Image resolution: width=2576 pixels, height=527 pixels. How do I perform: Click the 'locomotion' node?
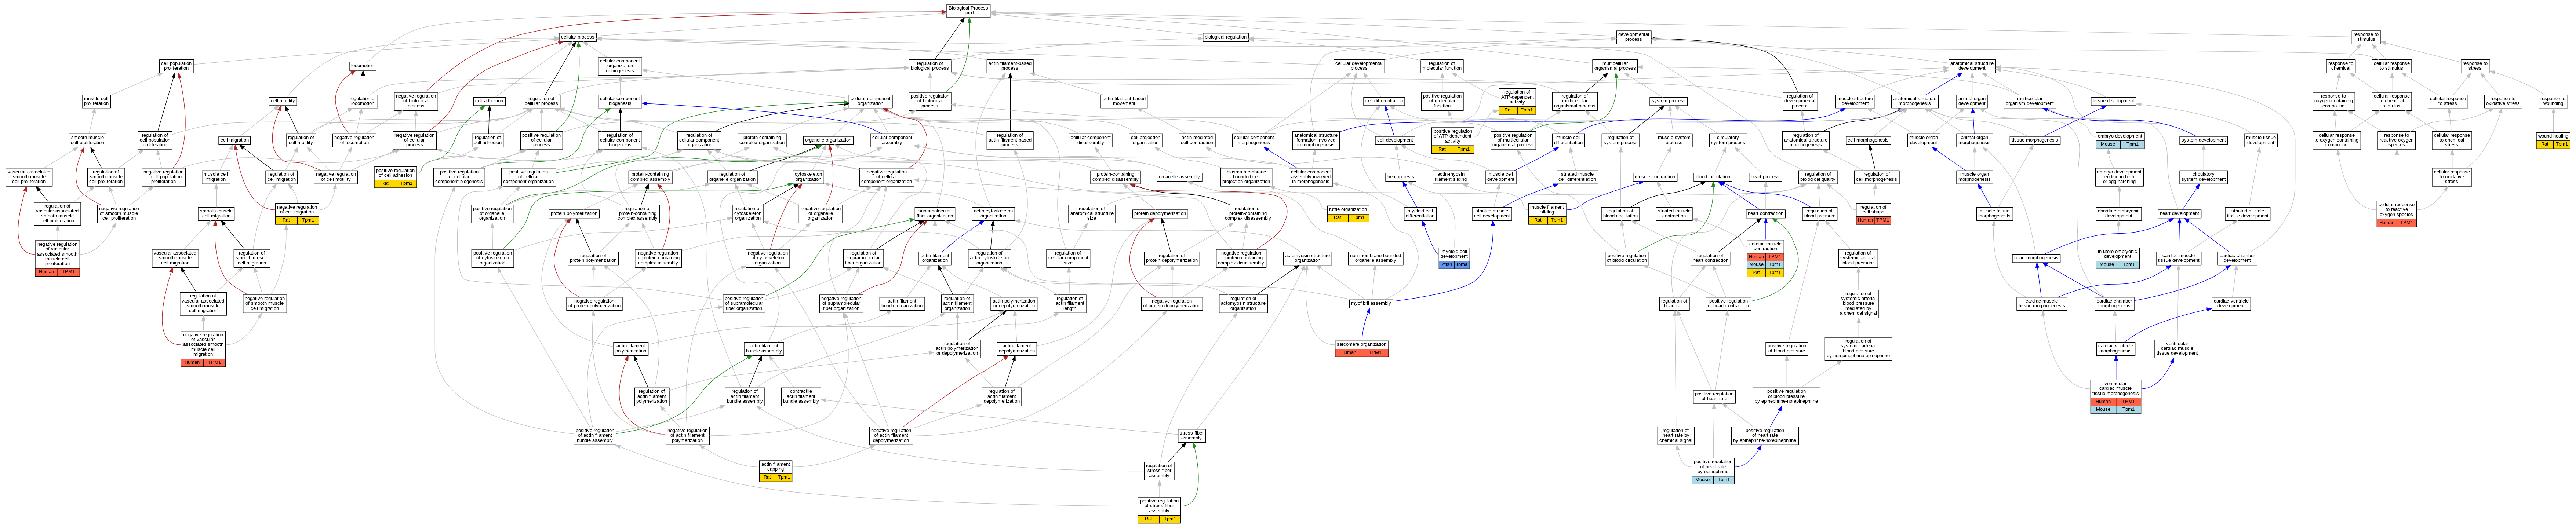[x=363, y=66]
